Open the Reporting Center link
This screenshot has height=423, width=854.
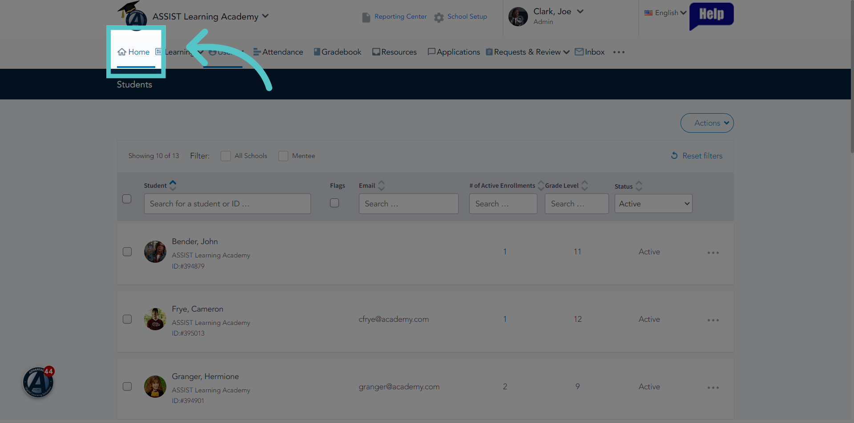pos(400,16)
